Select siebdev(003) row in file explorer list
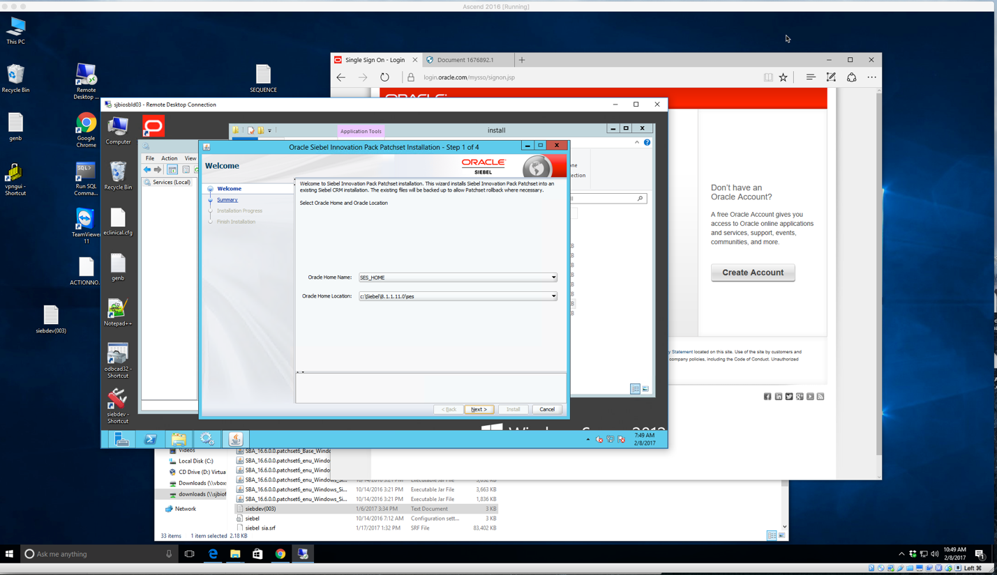The width and height of the screenshot is (997, 575). click(366, 509)
